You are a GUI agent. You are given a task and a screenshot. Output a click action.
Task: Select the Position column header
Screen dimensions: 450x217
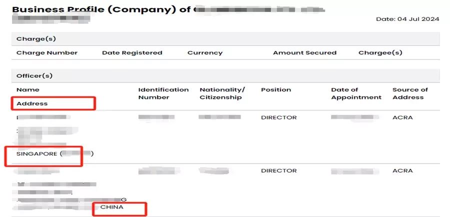point(276,90)
